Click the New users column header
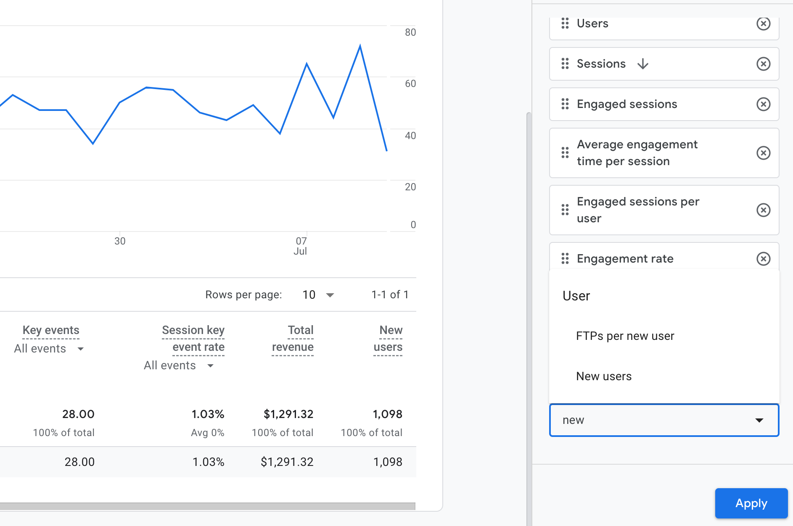Screen dimensions: 793x526 [x=388, y=338]
